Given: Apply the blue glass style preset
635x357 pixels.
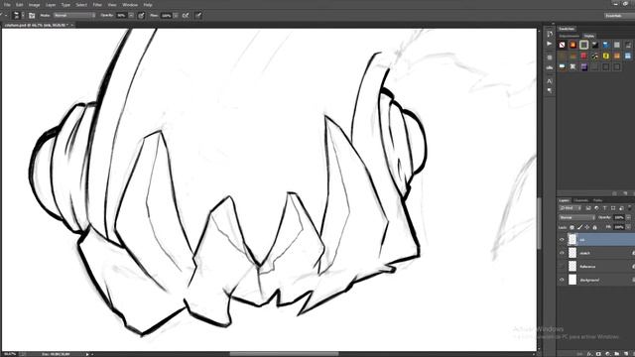Looking at the screenshot, I should click(606, 45).
